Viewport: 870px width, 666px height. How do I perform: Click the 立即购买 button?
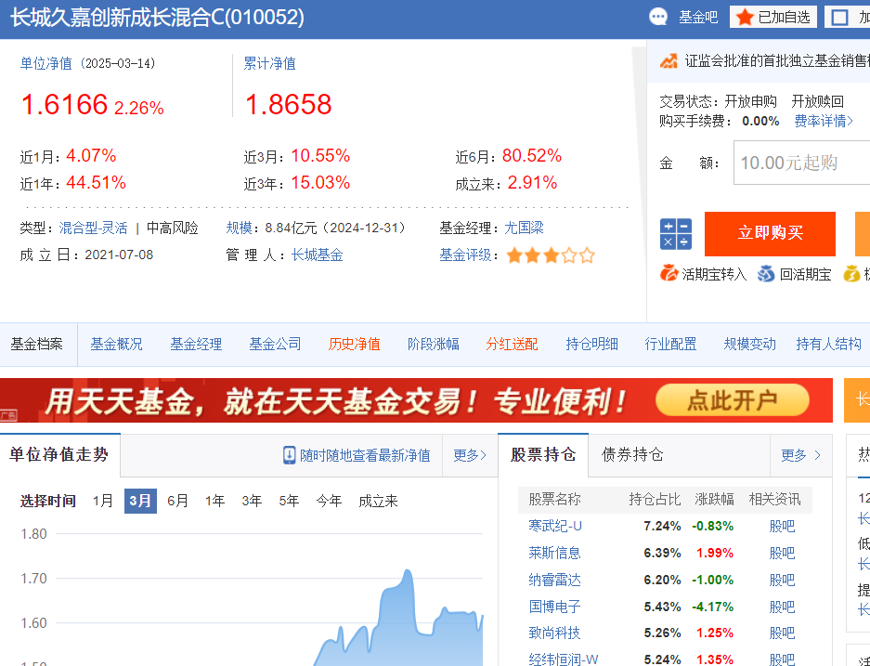coord(770,234)
